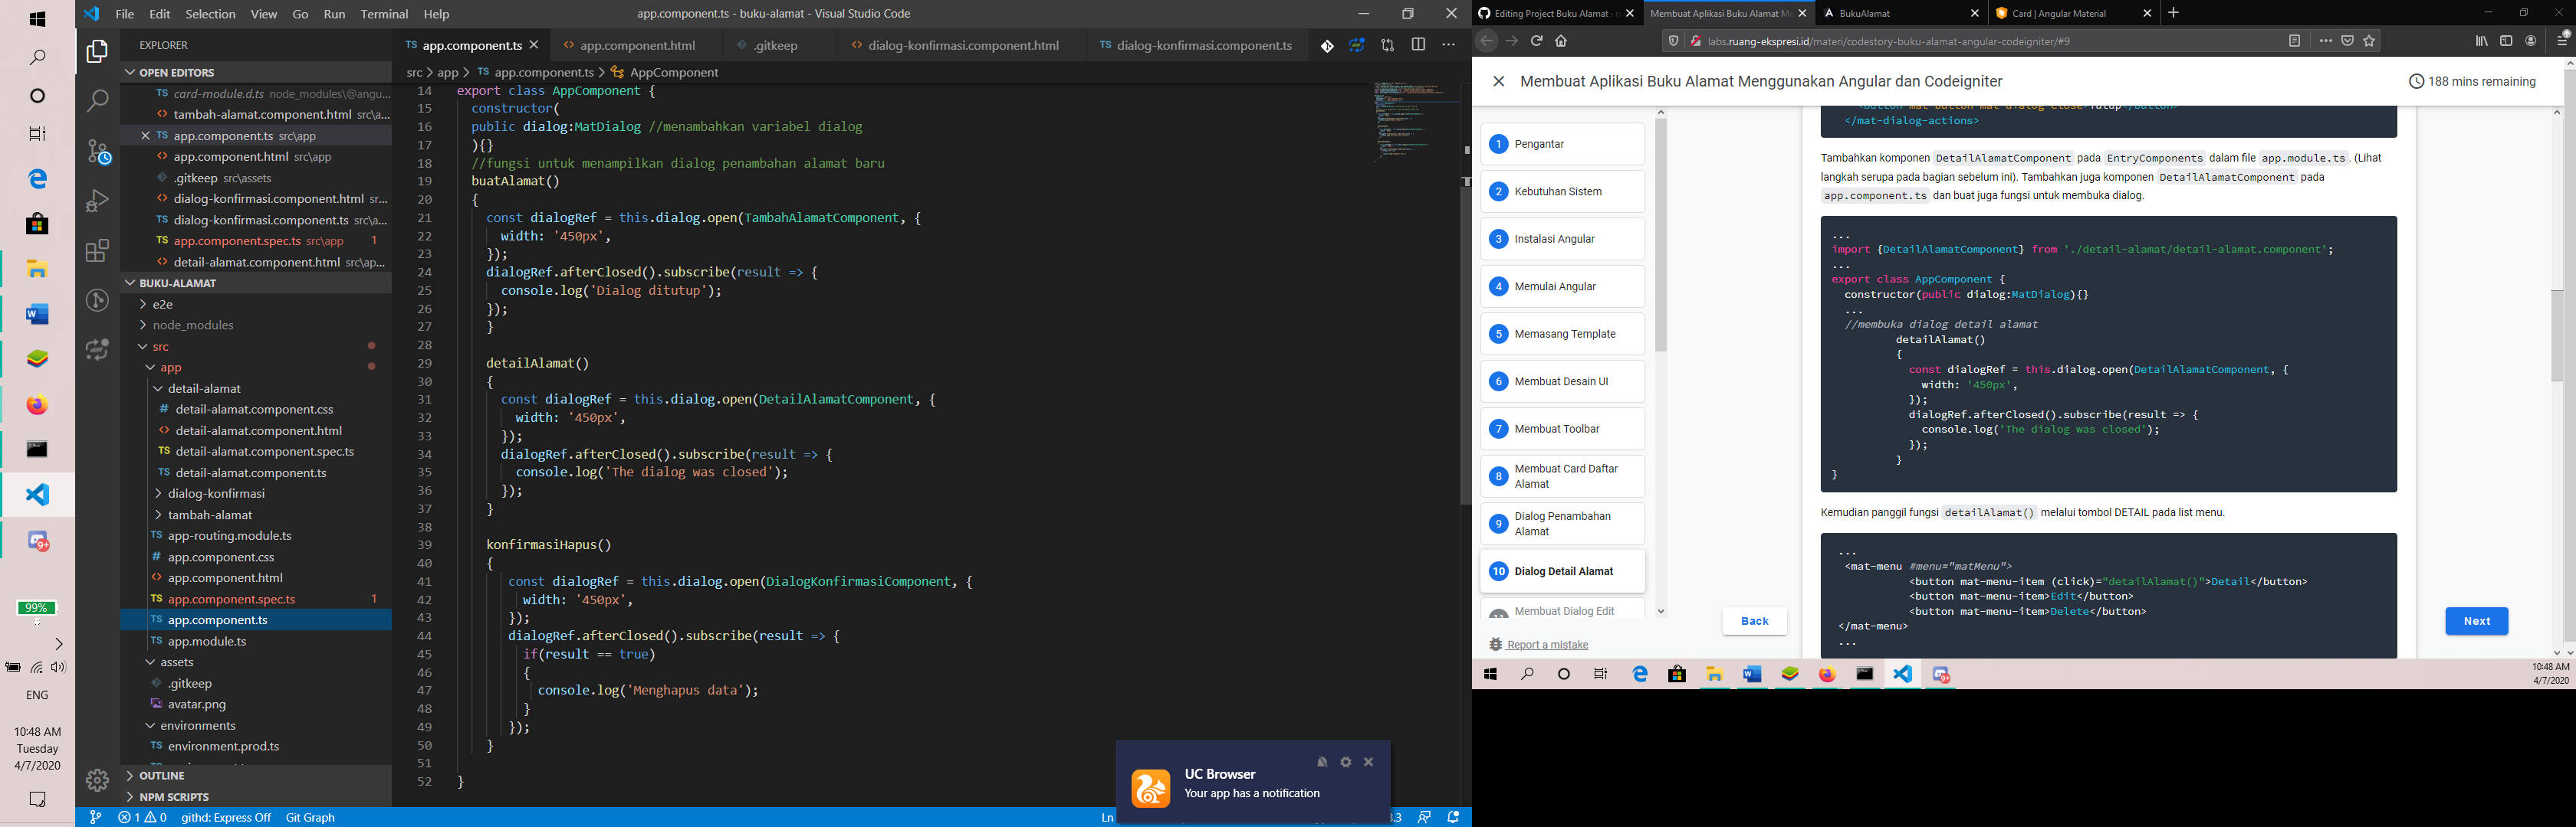
Task: Save the page to Pocket
Action: coord(2347,41)
